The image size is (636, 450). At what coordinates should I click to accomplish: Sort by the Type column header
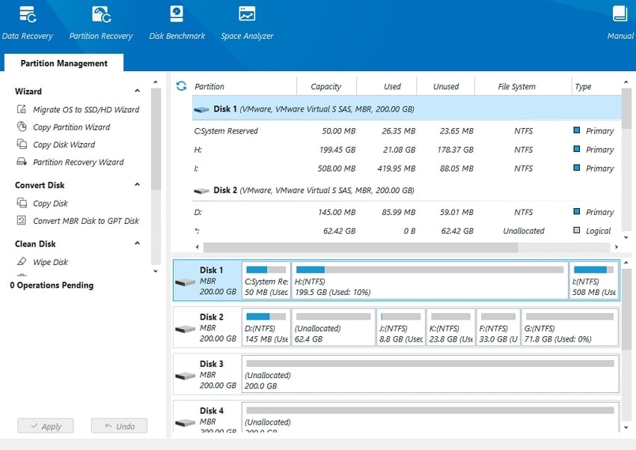click(596, 86)
